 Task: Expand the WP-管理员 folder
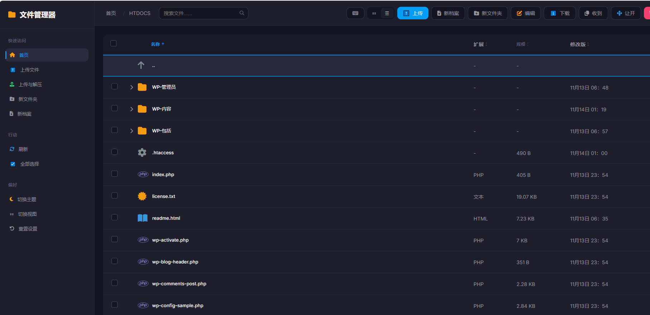(132, 87)
